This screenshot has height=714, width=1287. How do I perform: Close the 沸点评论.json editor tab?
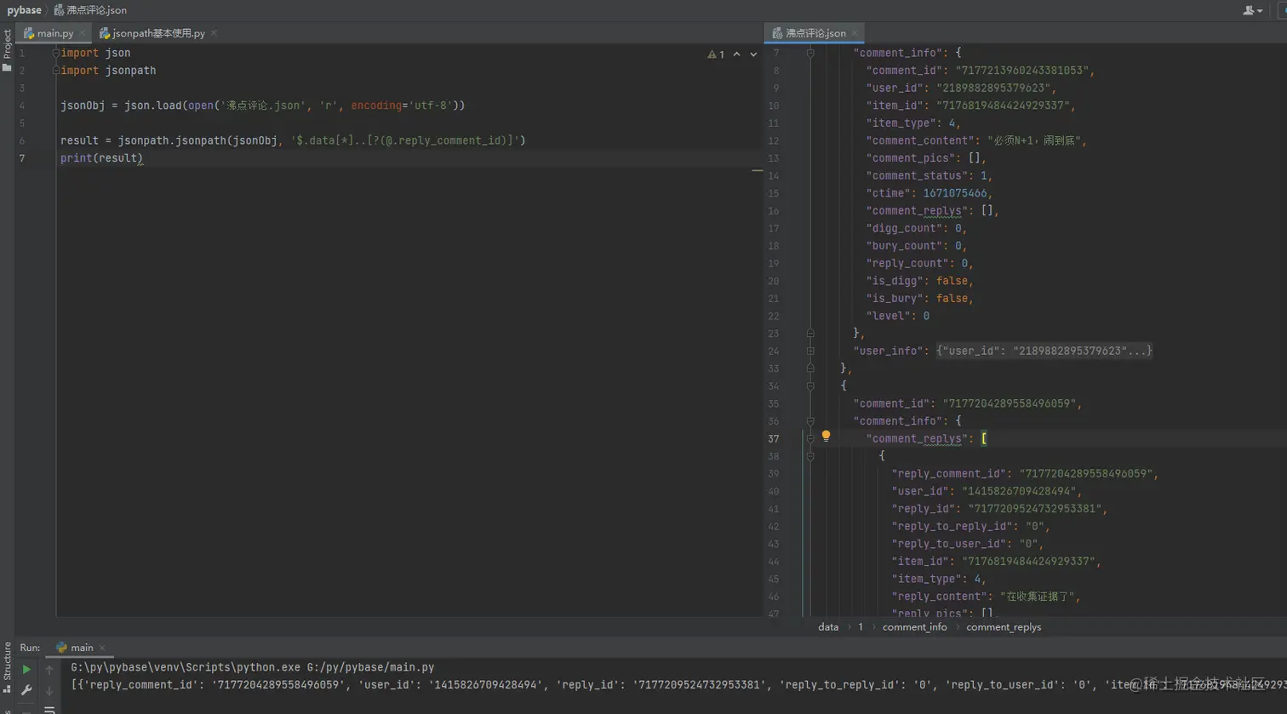tap(855, 33)
